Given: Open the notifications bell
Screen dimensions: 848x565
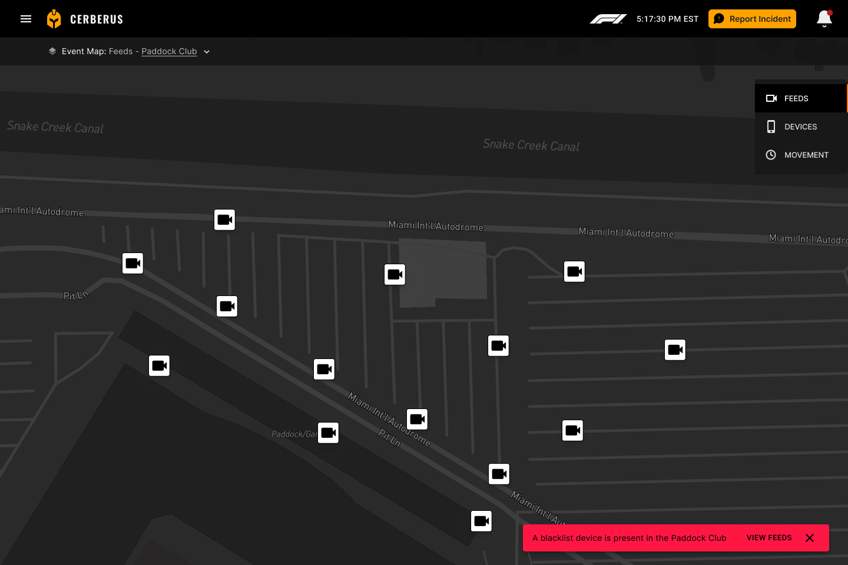Looking at the screenshot, I should click(824, 19).
